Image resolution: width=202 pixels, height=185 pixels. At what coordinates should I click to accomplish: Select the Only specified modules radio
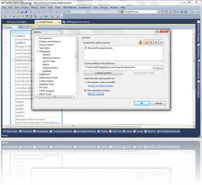[85, 91]
